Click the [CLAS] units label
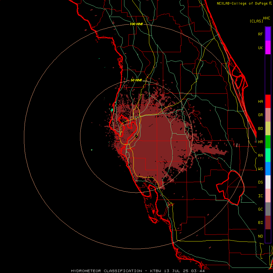Screen dimensions: 273x273 pyautogui.click(x=256, y=21)
